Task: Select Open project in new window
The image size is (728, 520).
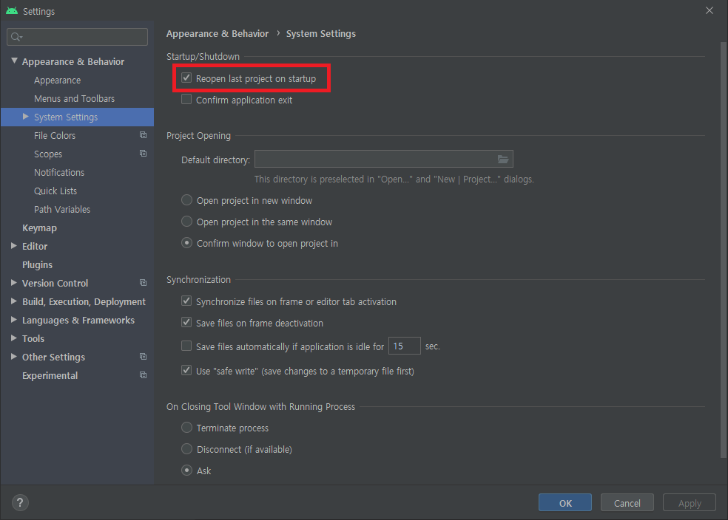Action: [x=186, y=199]
